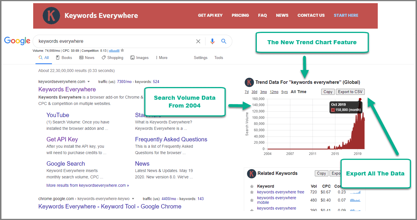Select the 30d trend range
The width and height of the screenshot is (417, 220).
coord(254,92)
